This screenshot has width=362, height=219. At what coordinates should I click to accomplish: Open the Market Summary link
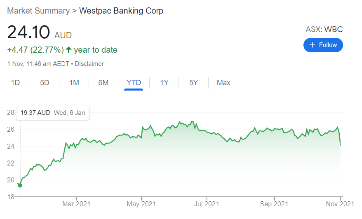tap(38, 11)
